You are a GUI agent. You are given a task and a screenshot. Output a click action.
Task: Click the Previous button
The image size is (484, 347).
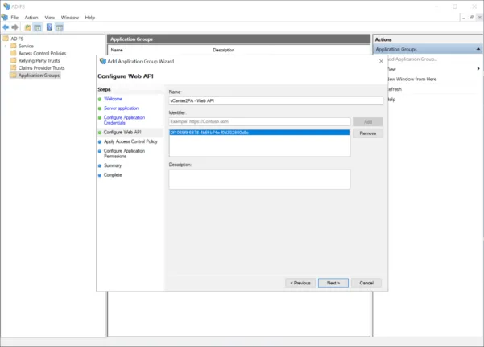(x=300, y=283)
